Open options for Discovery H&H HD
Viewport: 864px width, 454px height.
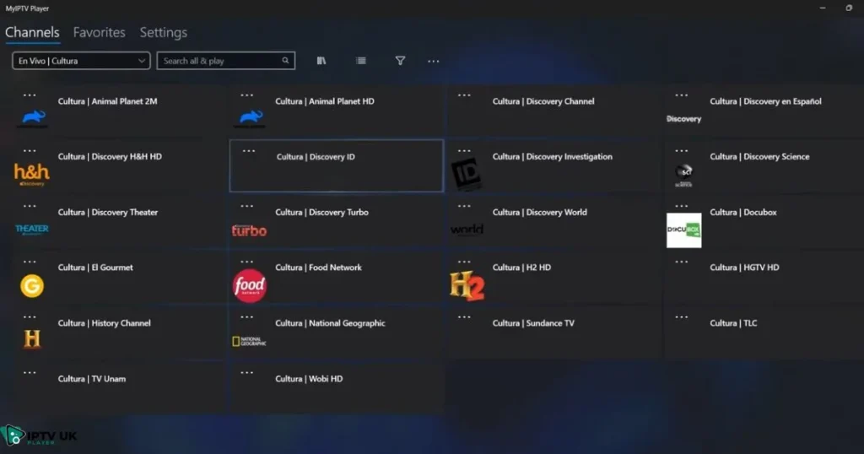30,150
